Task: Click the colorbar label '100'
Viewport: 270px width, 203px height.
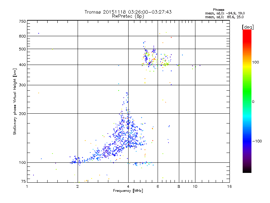Action: point(255,62)
